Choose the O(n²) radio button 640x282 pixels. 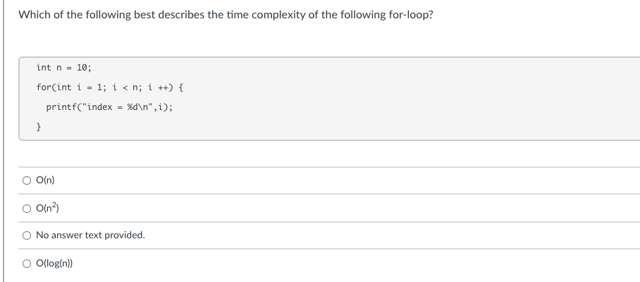point(26,207)
